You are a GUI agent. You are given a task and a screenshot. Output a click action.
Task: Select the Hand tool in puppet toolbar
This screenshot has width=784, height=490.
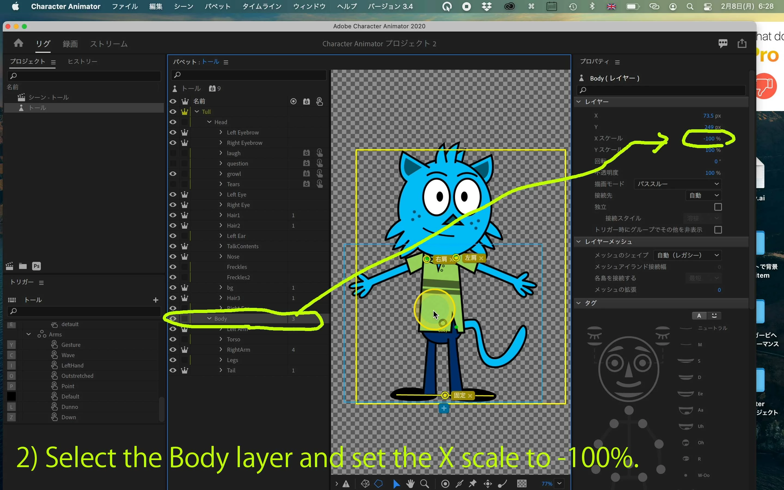click(410, 483)
